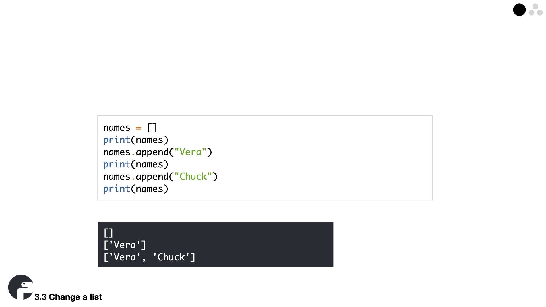Click the first print(names) line
Viewport: 546px width, 307px height.
click(x=136, y=140)
